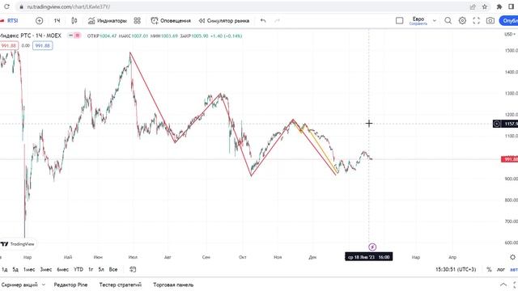Open the time axis settings gear at bottom right

(x=512, y=257)
